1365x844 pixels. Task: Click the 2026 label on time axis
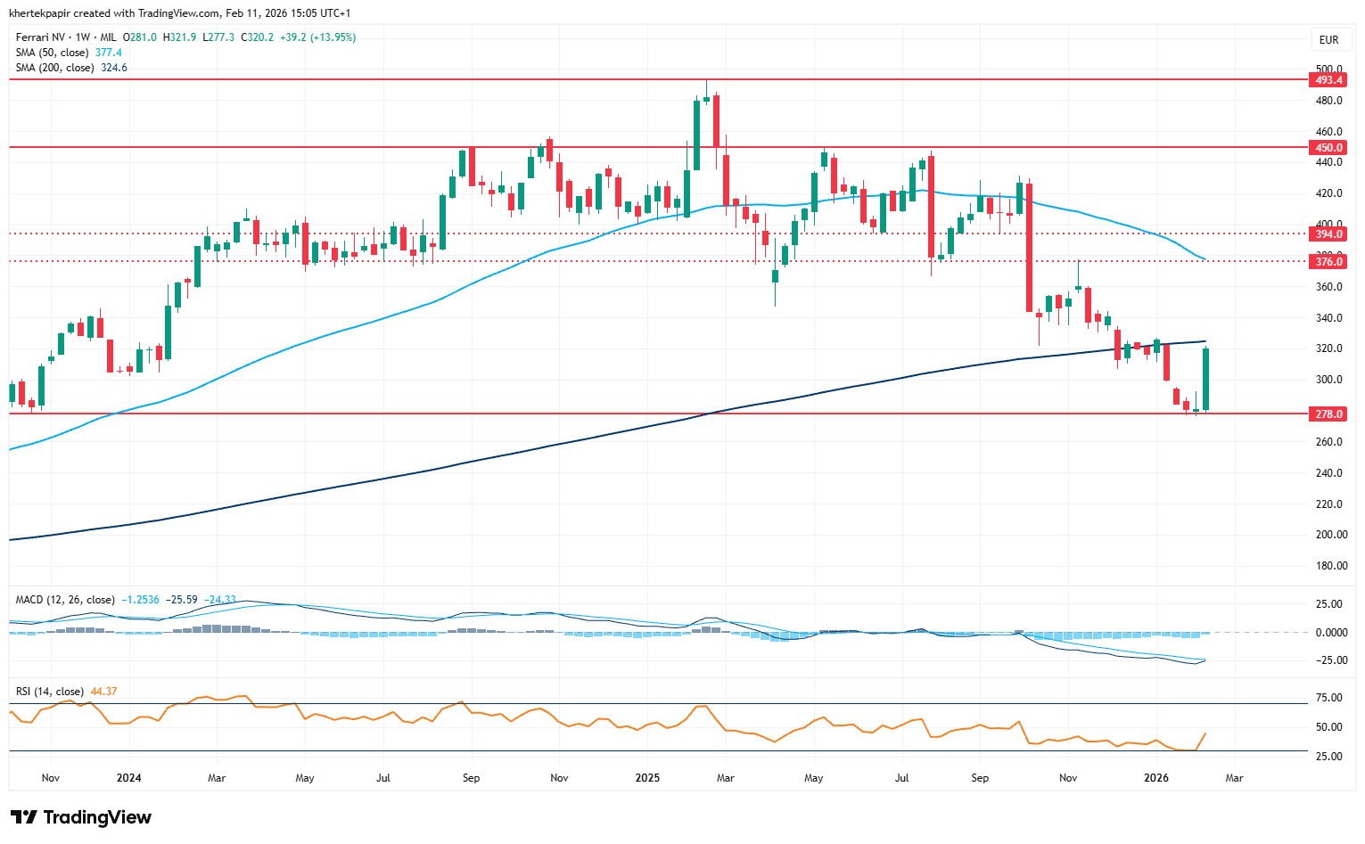point(1156,778)
